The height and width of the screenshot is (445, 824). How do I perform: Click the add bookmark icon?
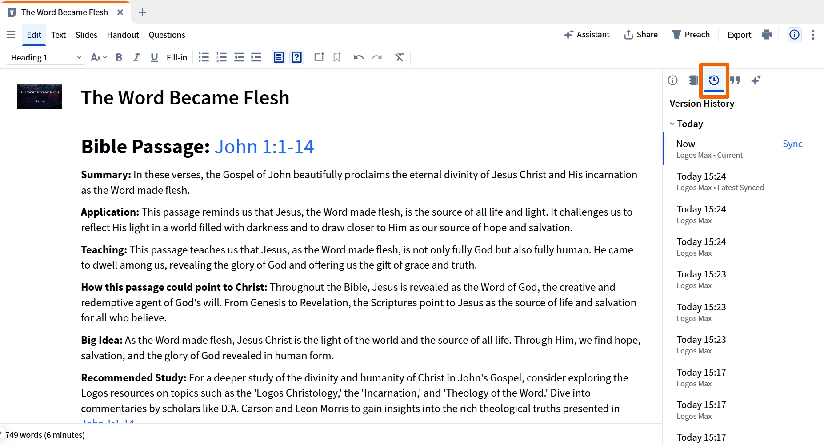click(x=337, y=57)
